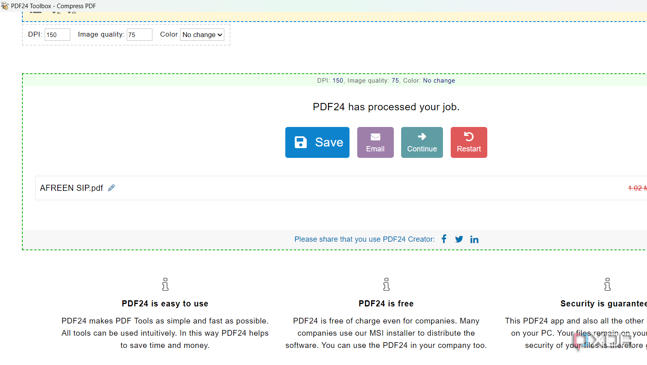This screenshot has width=647, height=365.
Task: Click the "PDF24 is free" heading
Action: click(x=386, y=304)
